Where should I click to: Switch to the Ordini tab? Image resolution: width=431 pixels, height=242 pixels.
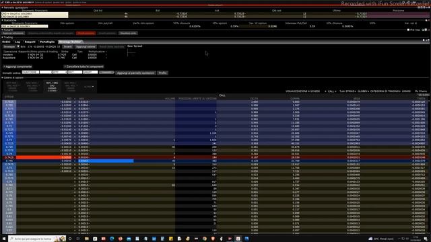6,42
